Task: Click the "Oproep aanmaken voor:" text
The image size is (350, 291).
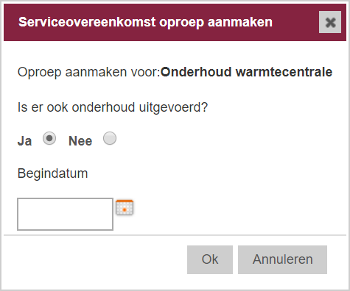Action: tap(89, 73)
